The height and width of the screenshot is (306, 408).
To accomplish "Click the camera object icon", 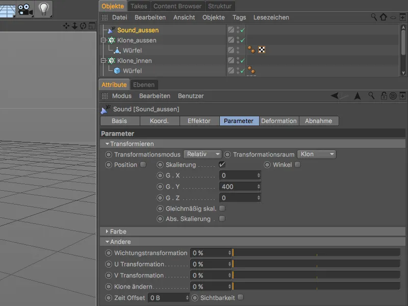I will (25, 9).
